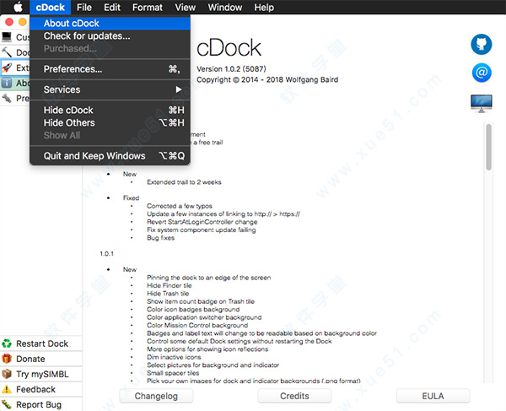Click 'Dim inactive icons' line
The image size is (506, 411).
click(174, 357)
